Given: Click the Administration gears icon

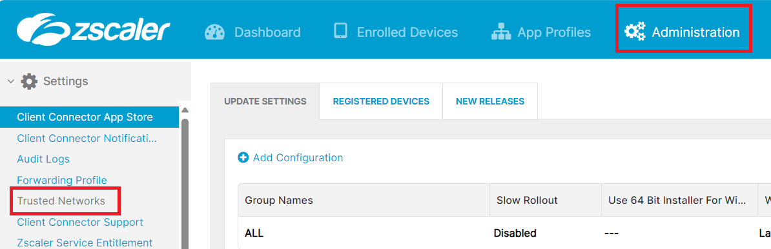Looking at the screenshot, I should (635, 32).
